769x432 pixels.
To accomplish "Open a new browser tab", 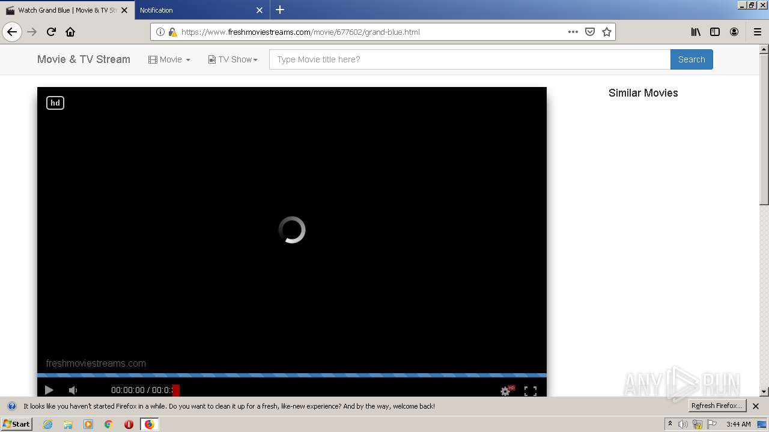I will tap(280, 10).
